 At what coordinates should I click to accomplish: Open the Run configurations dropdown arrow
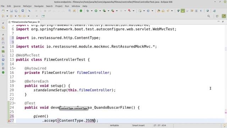pyautogui.click(x=100, y=11)
